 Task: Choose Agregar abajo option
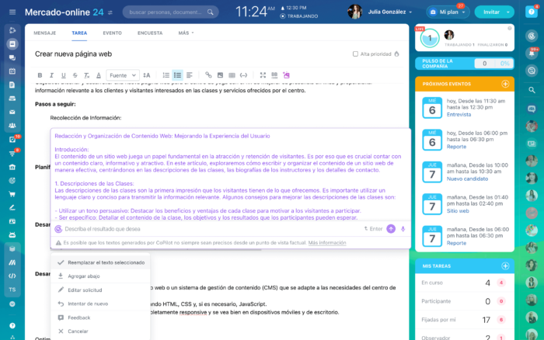(100, 276)
